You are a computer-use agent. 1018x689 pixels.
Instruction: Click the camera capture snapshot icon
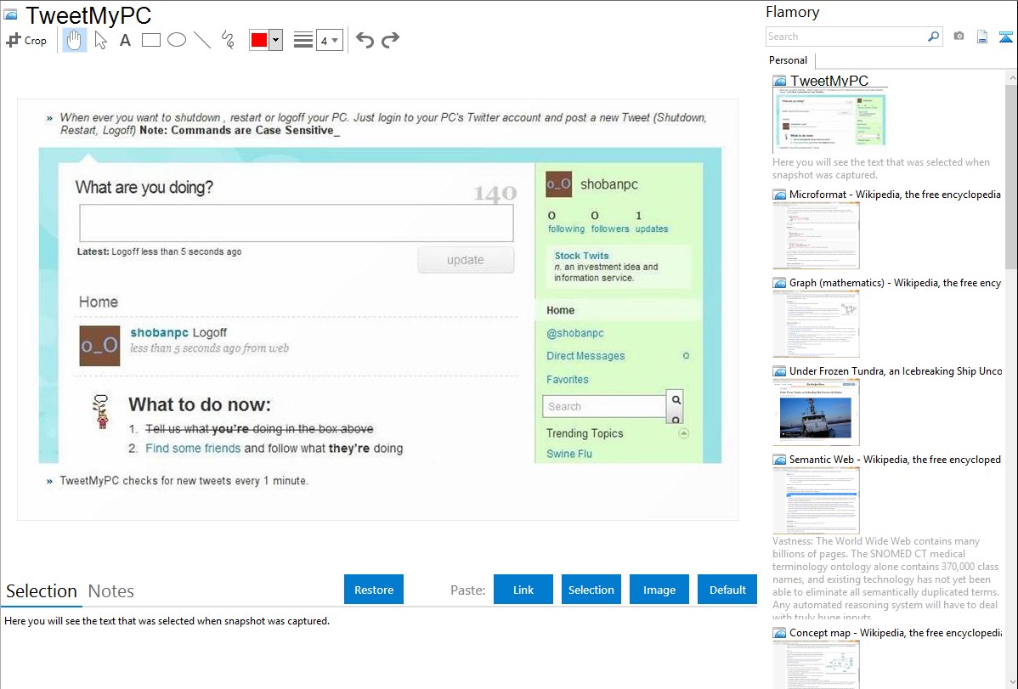[959, 37]
